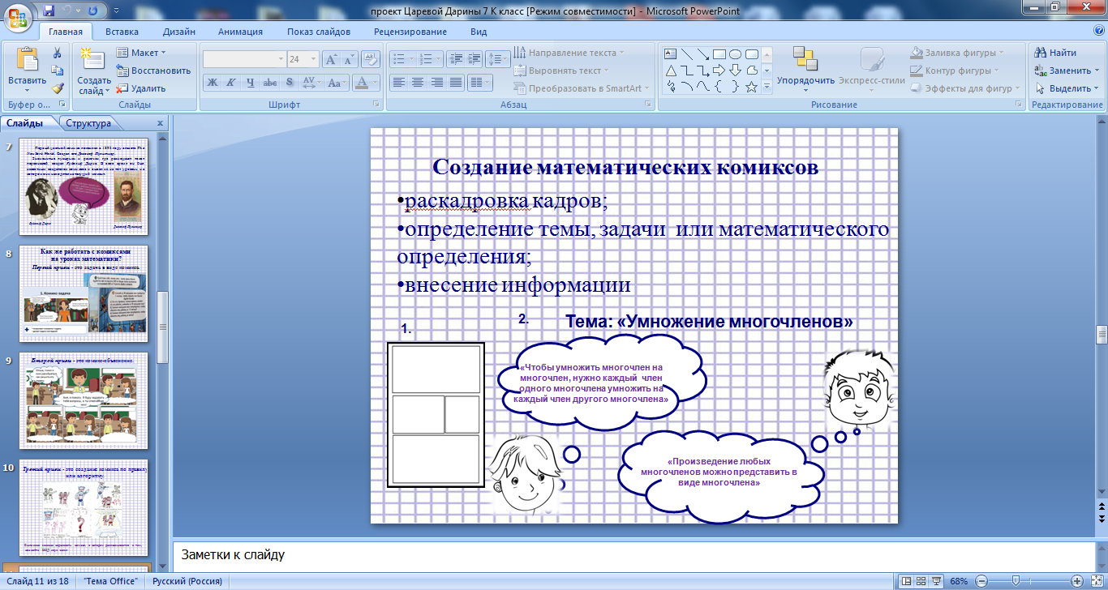The height and width of the screenshot is (590, 1108).
Task: Open the Рецензирование ribbon tab
Action: (410, 32)
